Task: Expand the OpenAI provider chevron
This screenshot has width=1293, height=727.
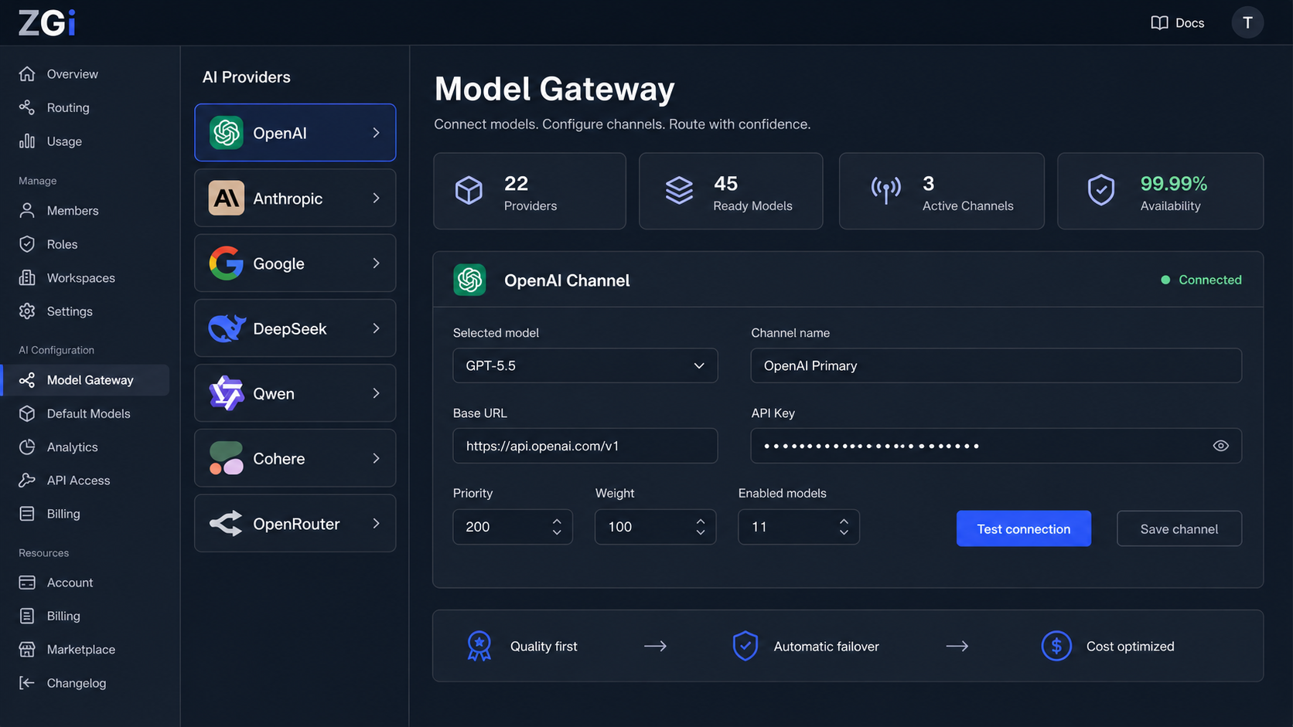Action: pyautogui.click(x=377, y=133)
